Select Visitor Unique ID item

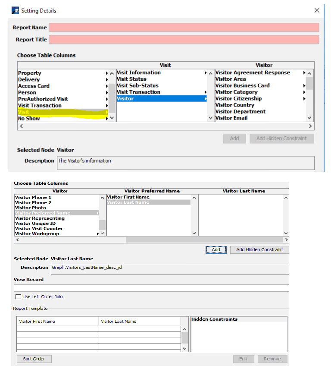tap(35, 223)
